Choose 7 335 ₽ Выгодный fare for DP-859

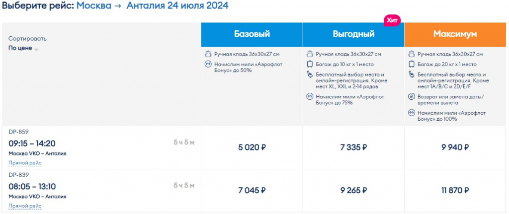pos(353,147)
